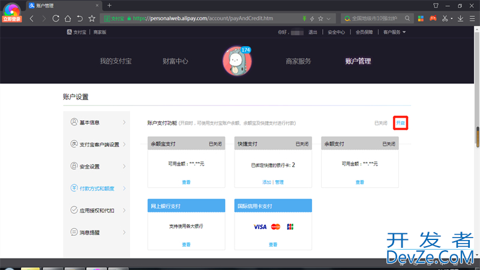Image resolution: width=480 pixels, height=270 pixels.
Task: Go to 账户管理 navigation tab
Action: click(358, 61)
